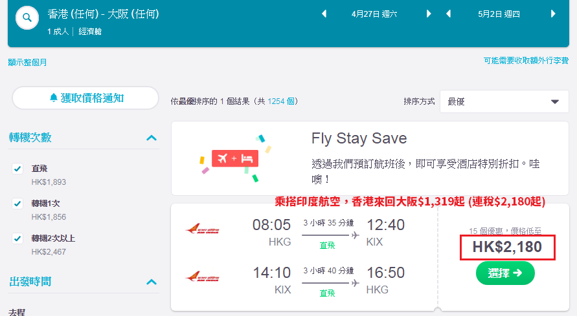Collapse the 轉機次數 filter section
Image resolution: width=577 pixels, height=316 pixels.
point(152,138)
